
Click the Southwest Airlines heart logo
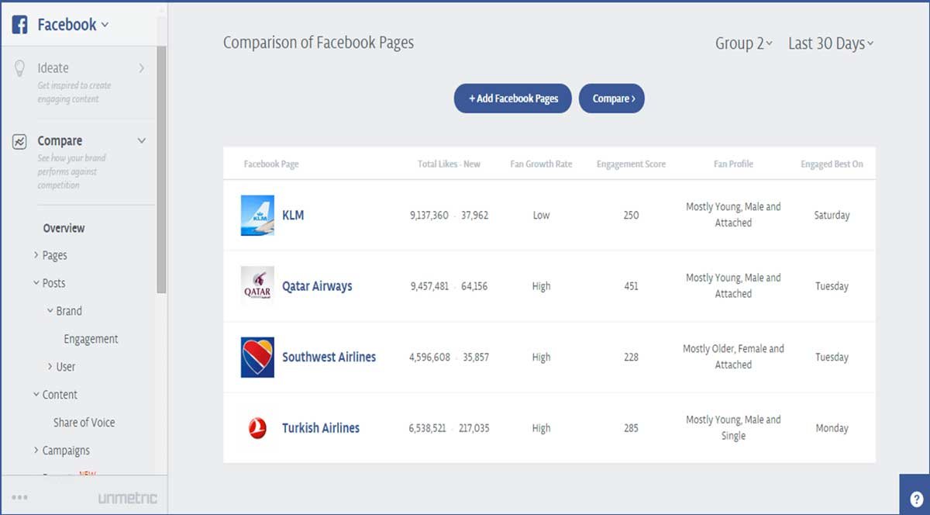(257, 358)
